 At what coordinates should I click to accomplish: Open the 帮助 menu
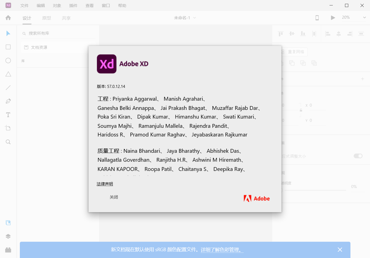pos(122,5)
